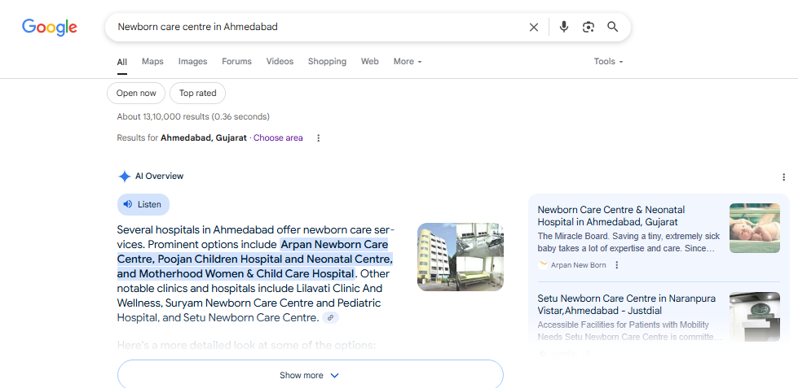Viewport: 798px width, 388px height.
Task: Expand the More dropdown menu
Action: 408,62
